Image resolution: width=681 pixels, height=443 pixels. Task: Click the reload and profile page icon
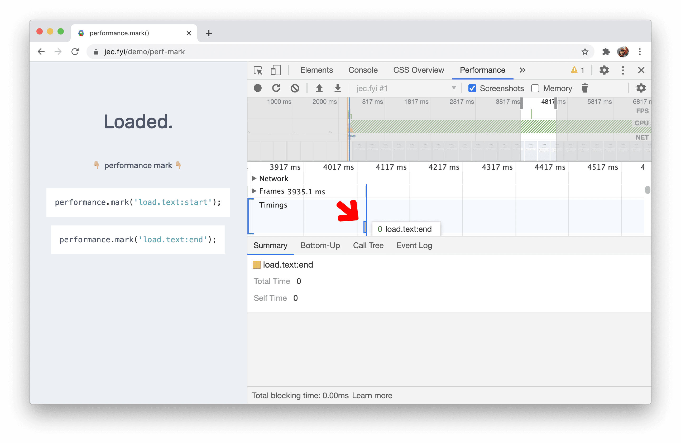tap(276, 89)
